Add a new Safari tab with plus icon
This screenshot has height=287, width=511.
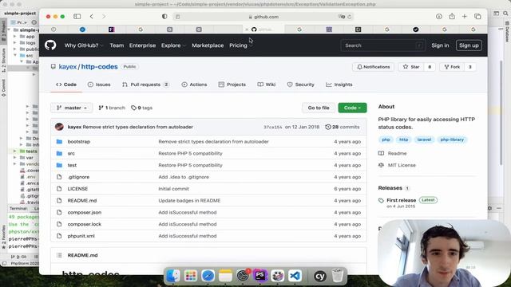465,17
